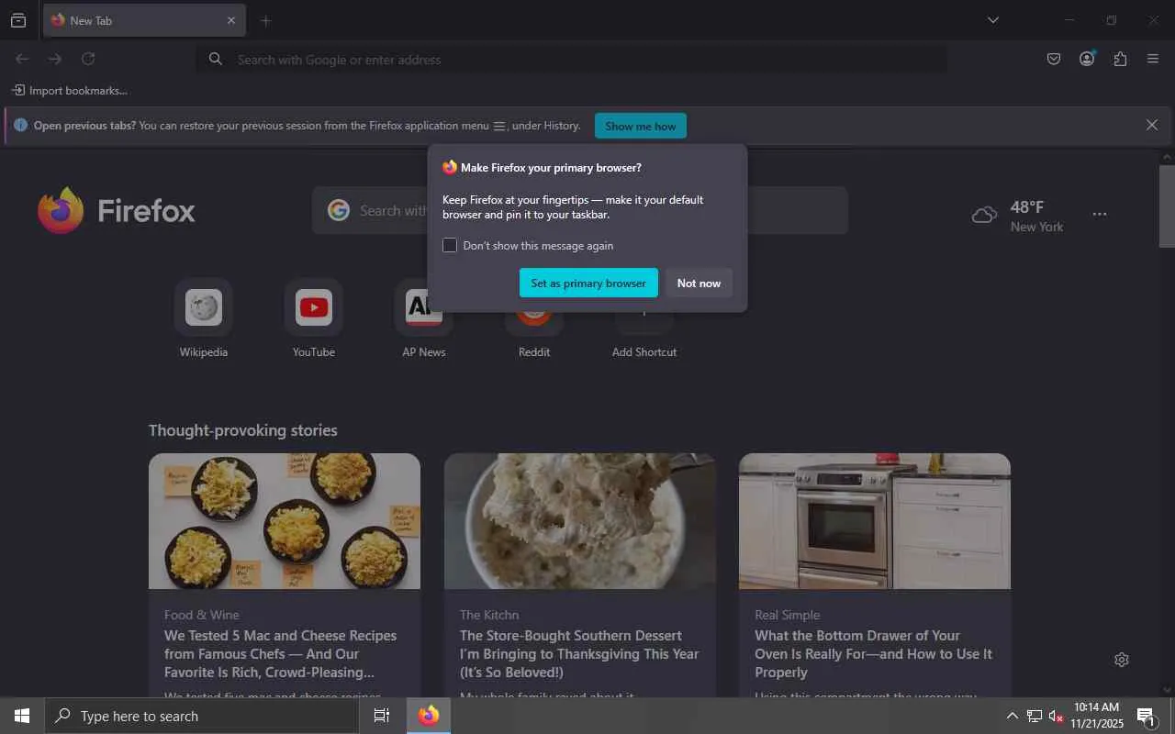The width and height of the screenshot is (1175, 734).
Task: Open the Firefox View tab list icon
Action: click(x=17, y=20)
